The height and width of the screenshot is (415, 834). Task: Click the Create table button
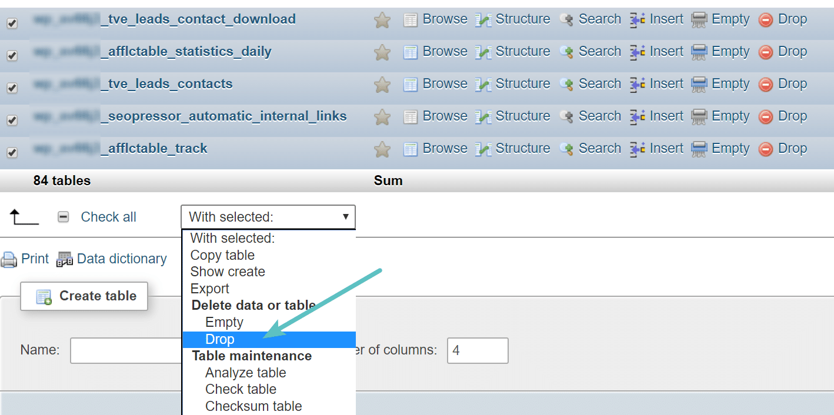tap(84, 296)
